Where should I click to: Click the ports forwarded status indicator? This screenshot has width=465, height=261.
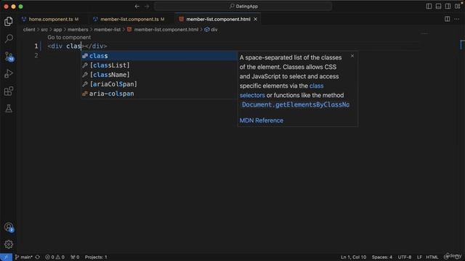point(75,257)
